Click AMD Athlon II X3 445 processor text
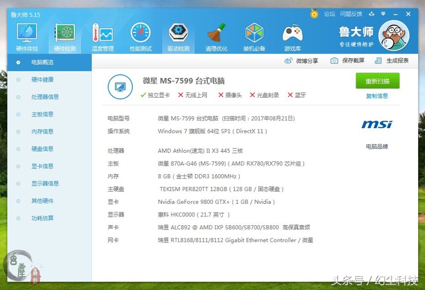 click(200, 151)
